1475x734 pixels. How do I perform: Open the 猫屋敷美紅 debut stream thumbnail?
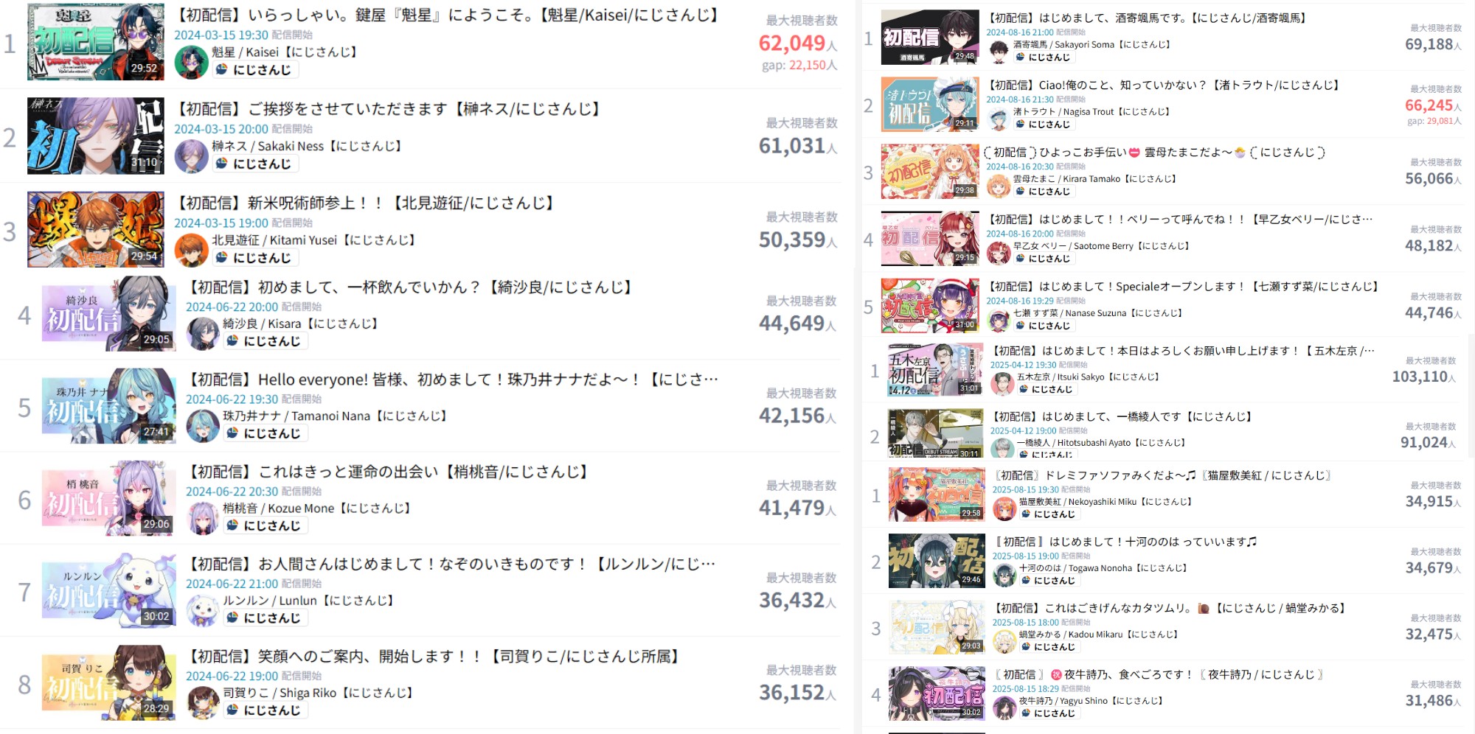tap(937, 494)
